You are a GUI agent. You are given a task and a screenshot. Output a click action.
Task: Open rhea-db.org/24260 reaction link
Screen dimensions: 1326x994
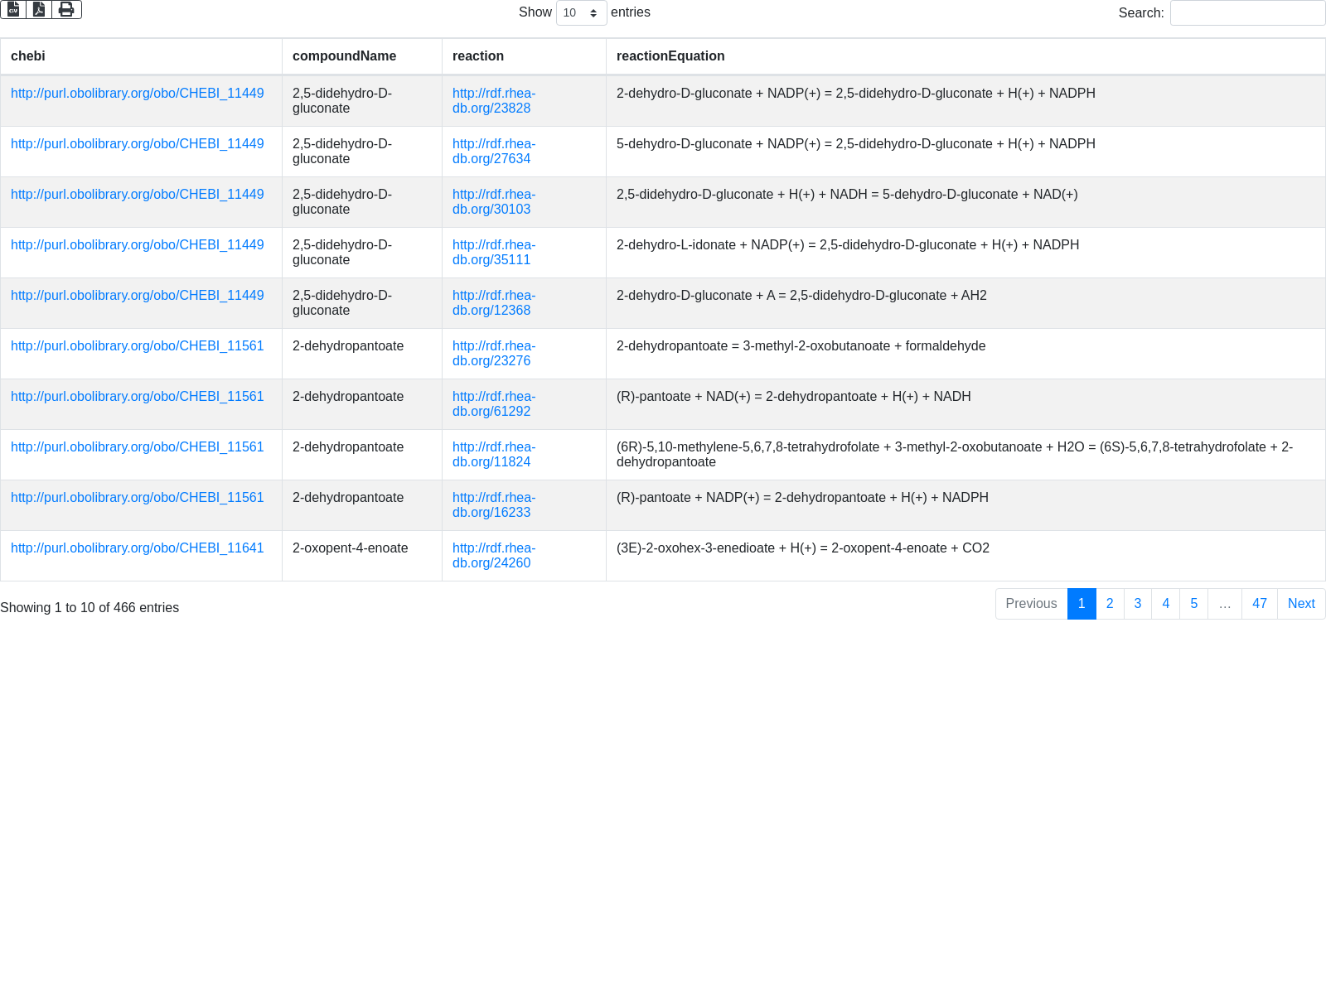(493, 556)
